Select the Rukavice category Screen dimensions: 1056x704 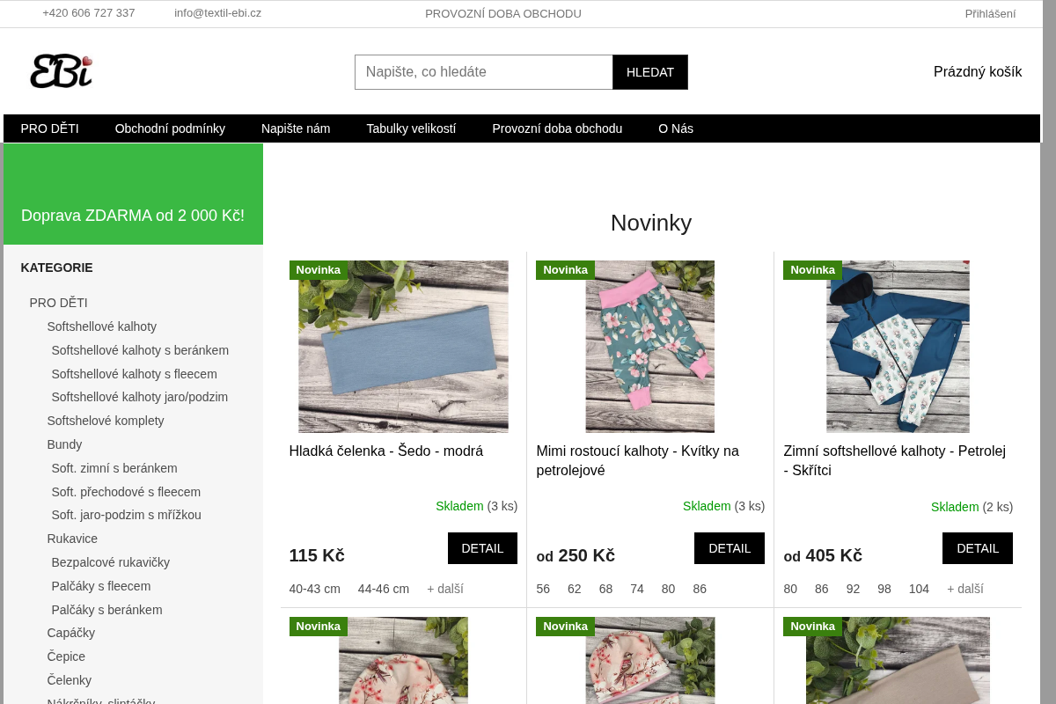tap(72, 539)
